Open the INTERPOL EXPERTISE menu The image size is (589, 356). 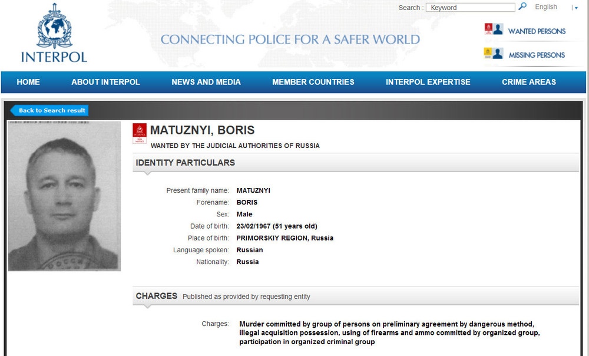pyautogui.click(x=428, y=82)
